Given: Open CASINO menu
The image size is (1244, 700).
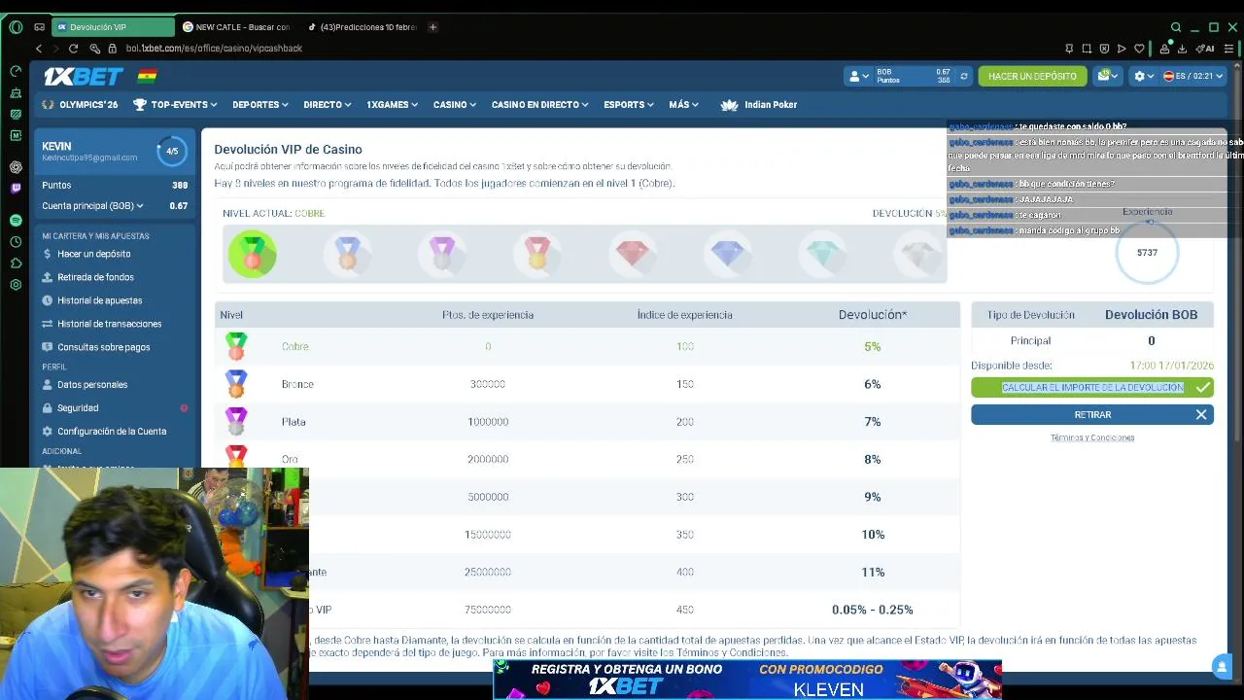Looking at the screenshot, I should (x=455, y=105).
